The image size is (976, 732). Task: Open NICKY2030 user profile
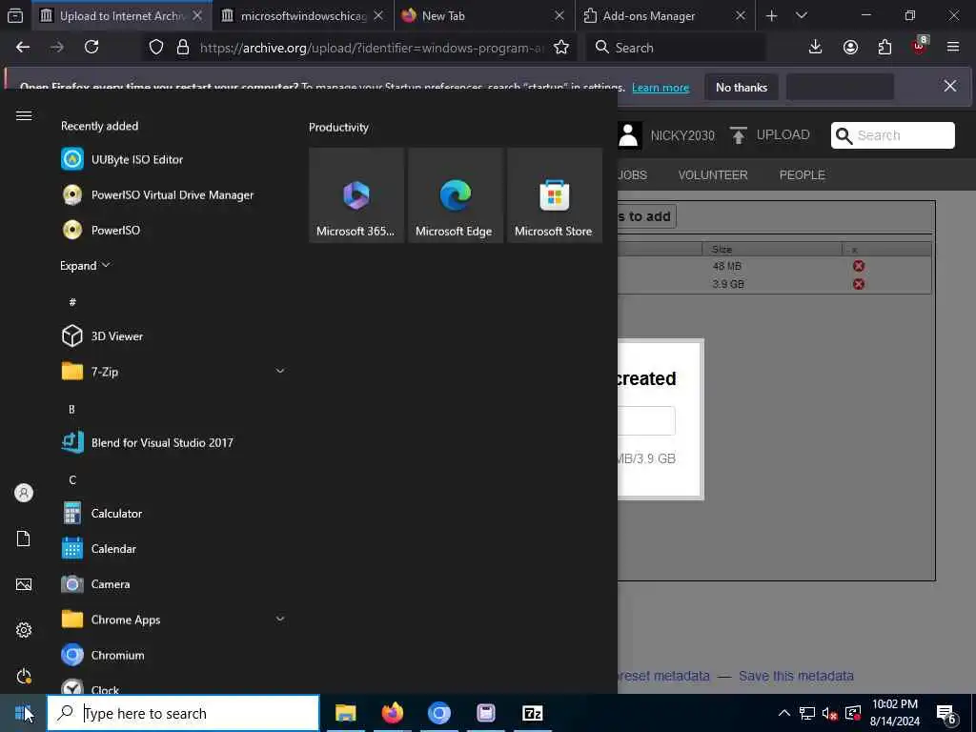point(666,135)
